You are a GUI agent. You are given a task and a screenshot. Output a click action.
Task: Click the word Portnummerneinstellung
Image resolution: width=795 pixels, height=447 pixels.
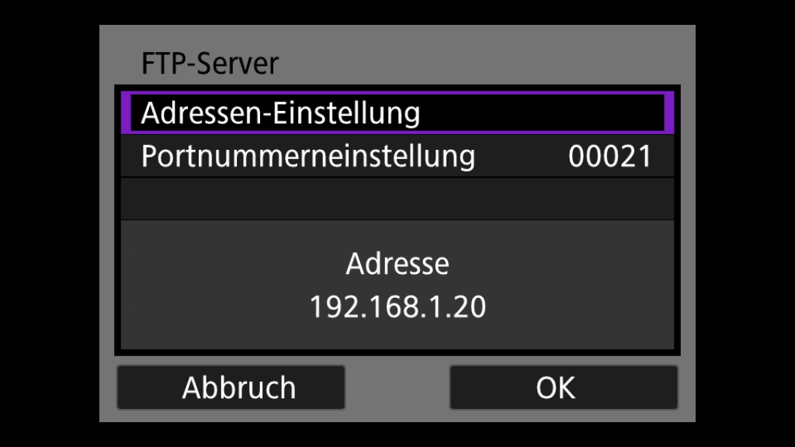point(308,156)
